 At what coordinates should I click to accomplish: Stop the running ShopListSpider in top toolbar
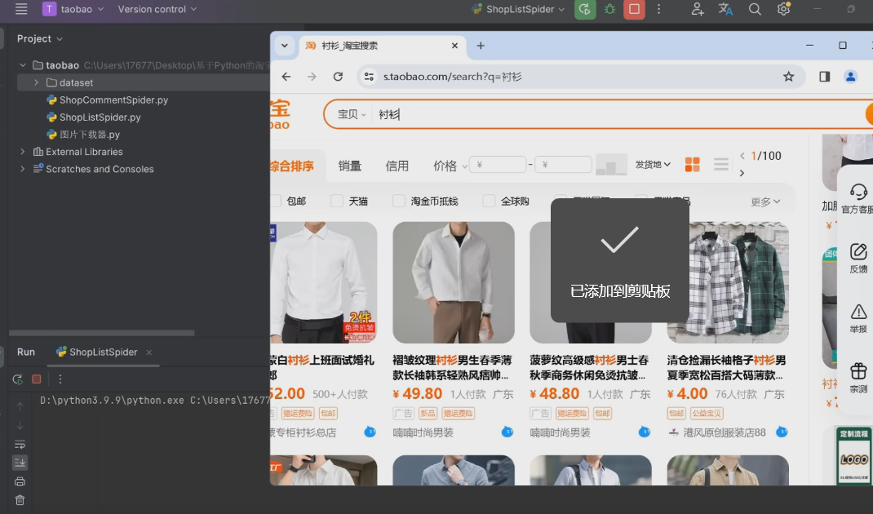tap(634, 10)
